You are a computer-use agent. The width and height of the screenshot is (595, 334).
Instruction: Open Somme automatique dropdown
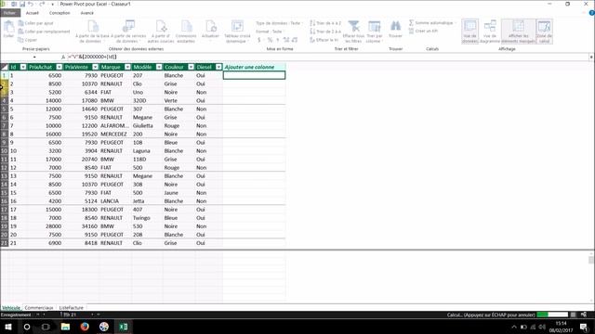click(x=432, y=23)
